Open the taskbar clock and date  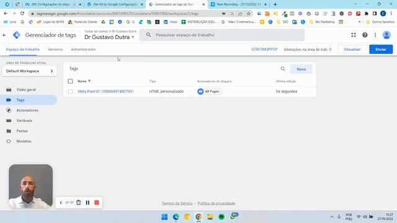tap(385, 217)
